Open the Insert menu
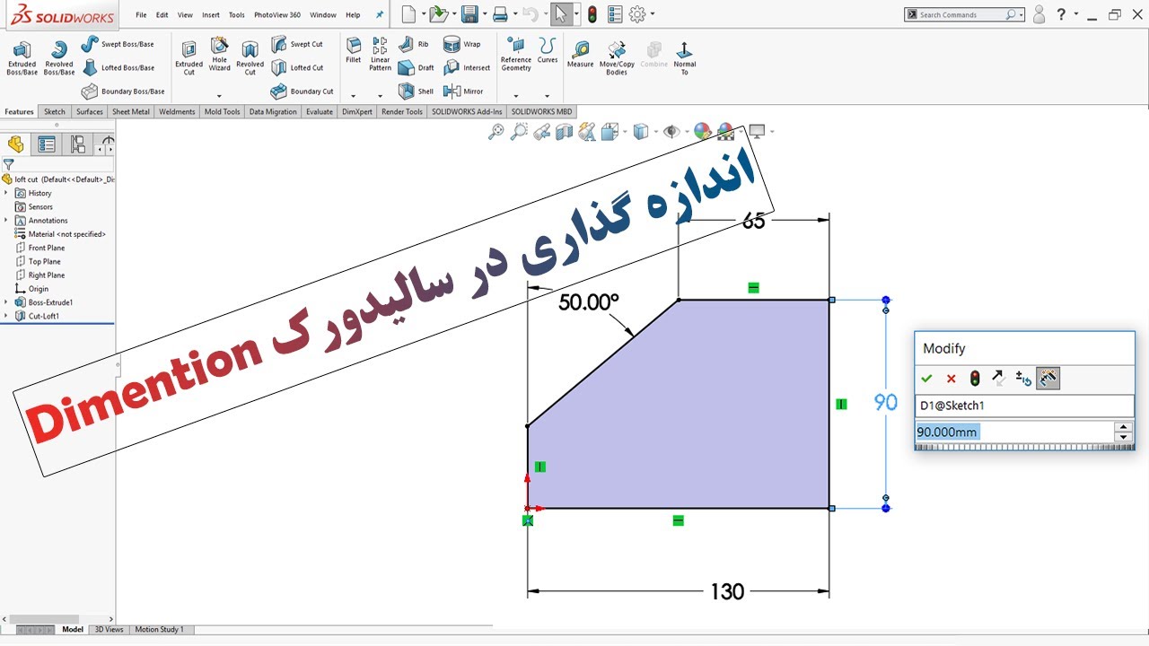1149x646 pixels. [211, 15]
